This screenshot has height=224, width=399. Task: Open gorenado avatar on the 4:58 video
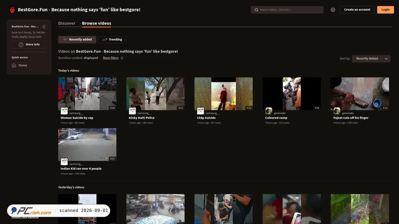click(269, 111)
